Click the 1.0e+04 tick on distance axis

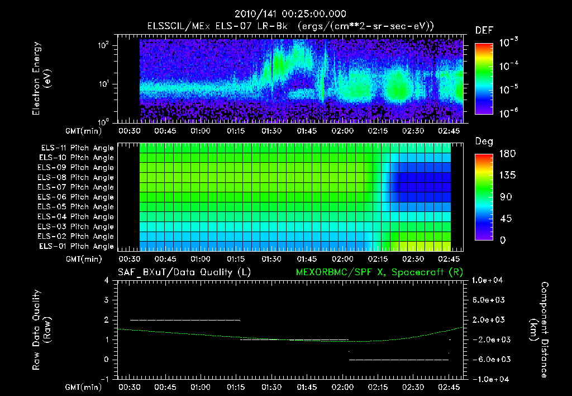tap(487, 281)
